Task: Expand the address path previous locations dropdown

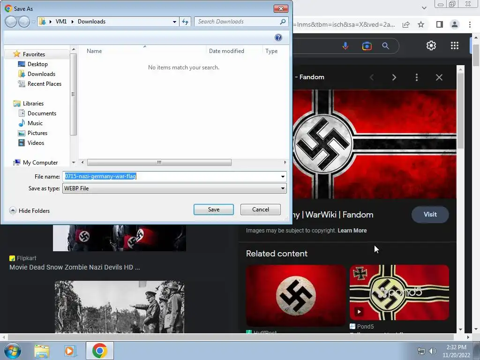Action: (x=174, y=22)
